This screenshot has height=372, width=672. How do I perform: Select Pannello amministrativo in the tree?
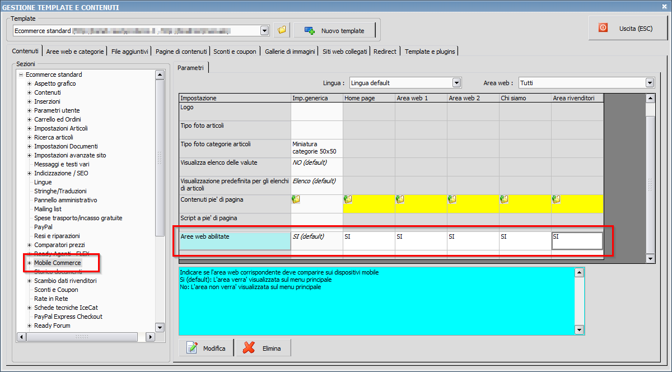click(66, 200)
